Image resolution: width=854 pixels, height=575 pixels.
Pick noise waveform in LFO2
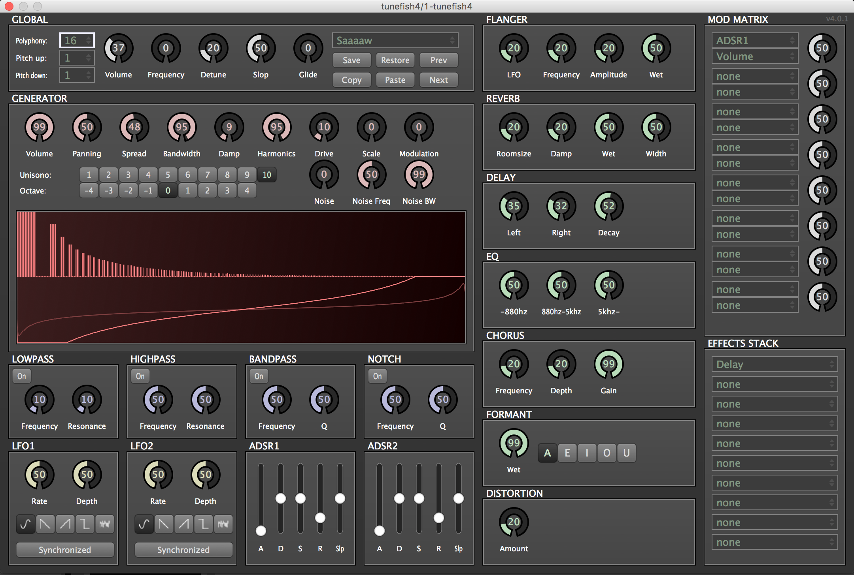click(x=223, y=524)
